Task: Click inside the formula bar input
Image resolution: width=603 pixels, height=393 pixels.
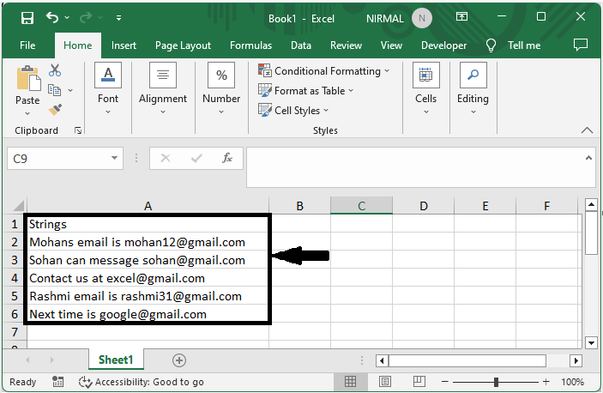Action: click(x=415, y=167)
